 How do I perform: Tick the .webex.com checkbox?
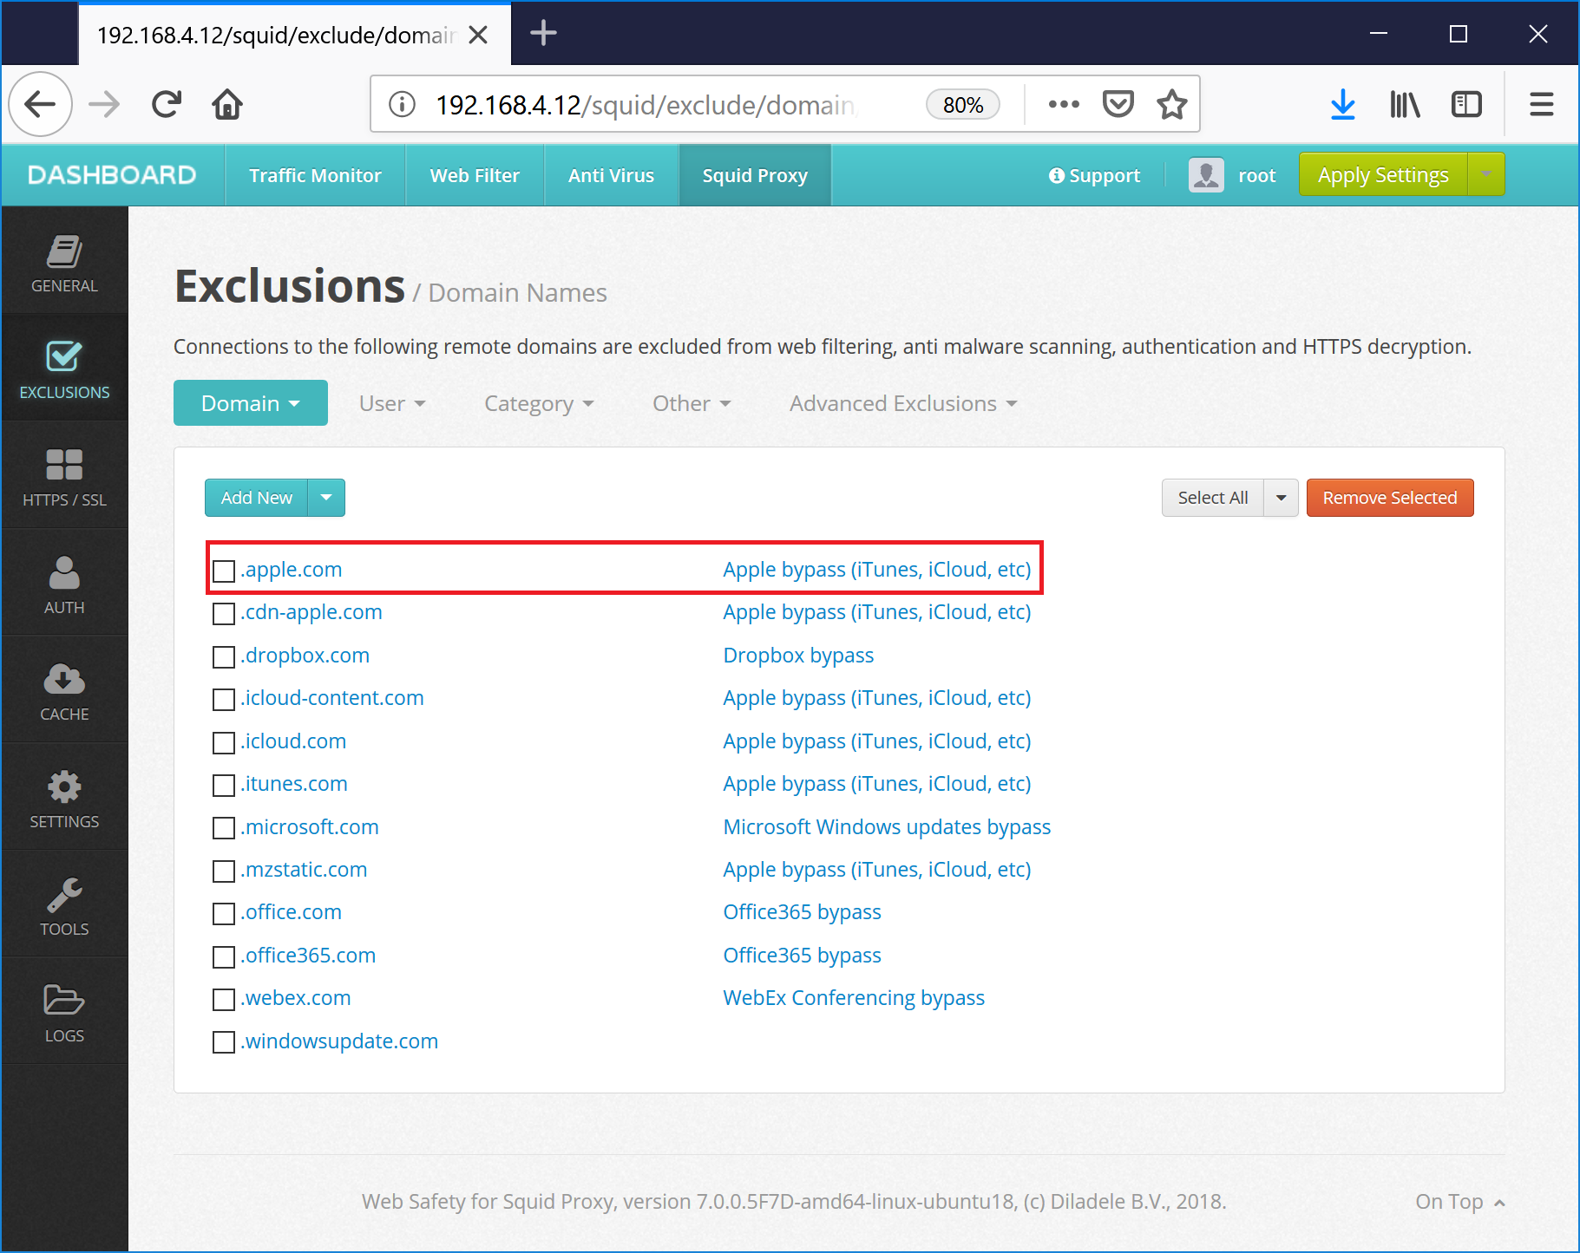(x=224, y=1000)
